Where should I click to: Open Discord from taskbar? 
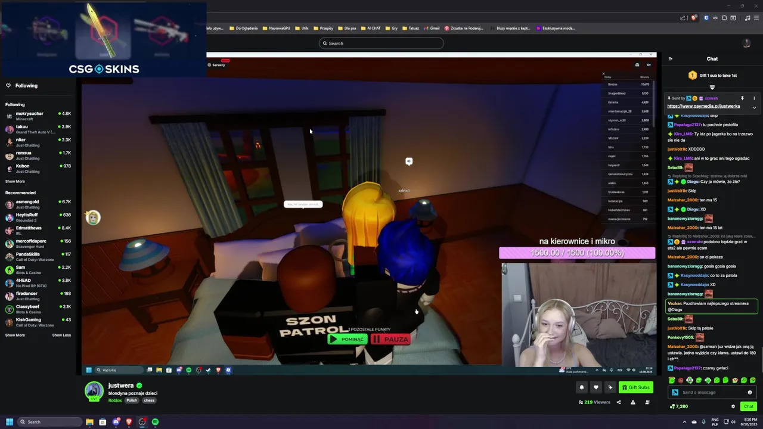(x=116, y=422)
